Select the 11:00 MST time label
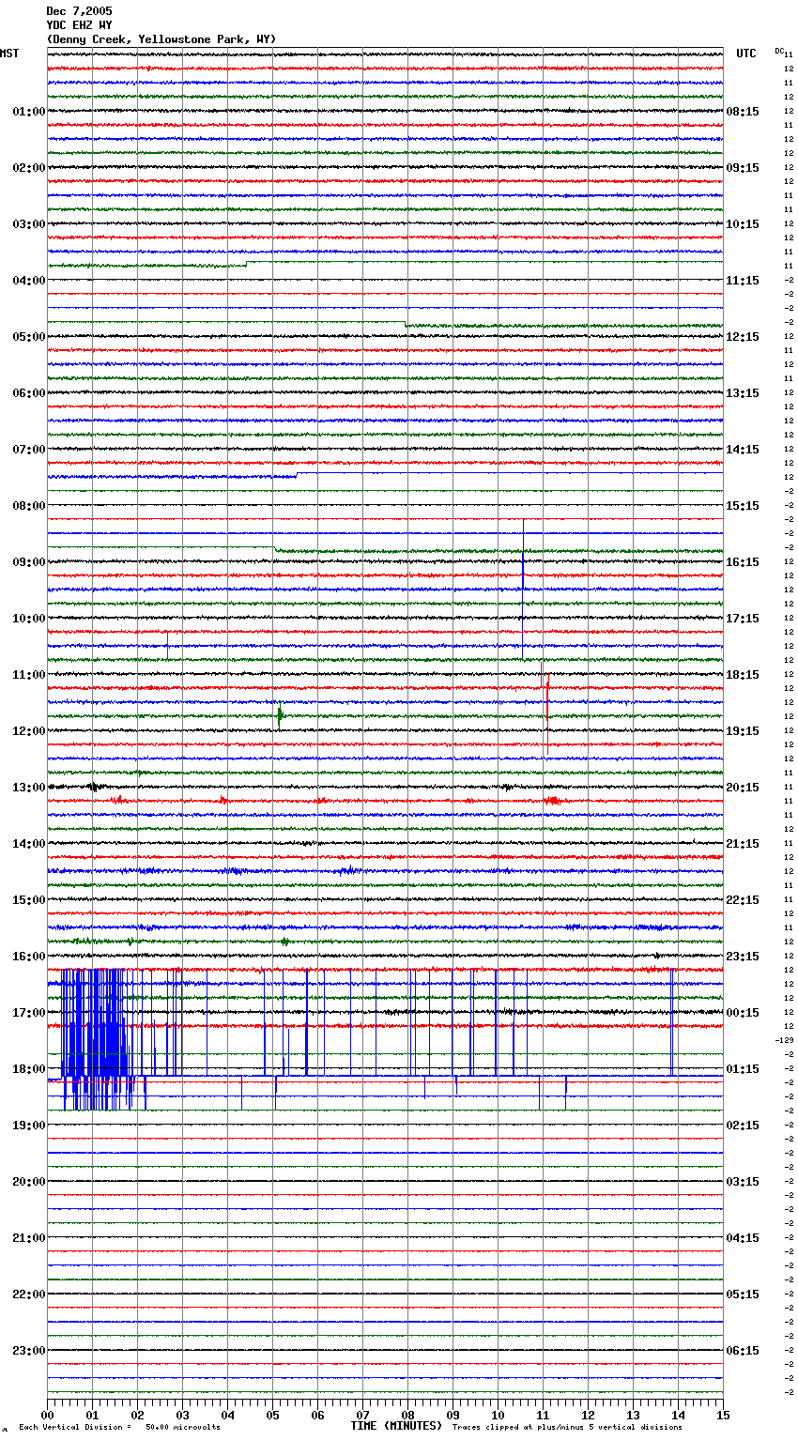The height and width of the screenshot is (1440, 798). 29,675
